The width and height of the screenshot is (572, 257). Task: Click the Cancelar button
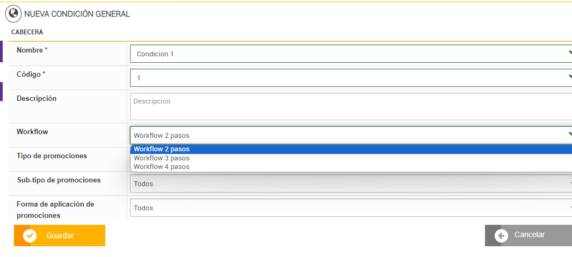click(528, 236)
